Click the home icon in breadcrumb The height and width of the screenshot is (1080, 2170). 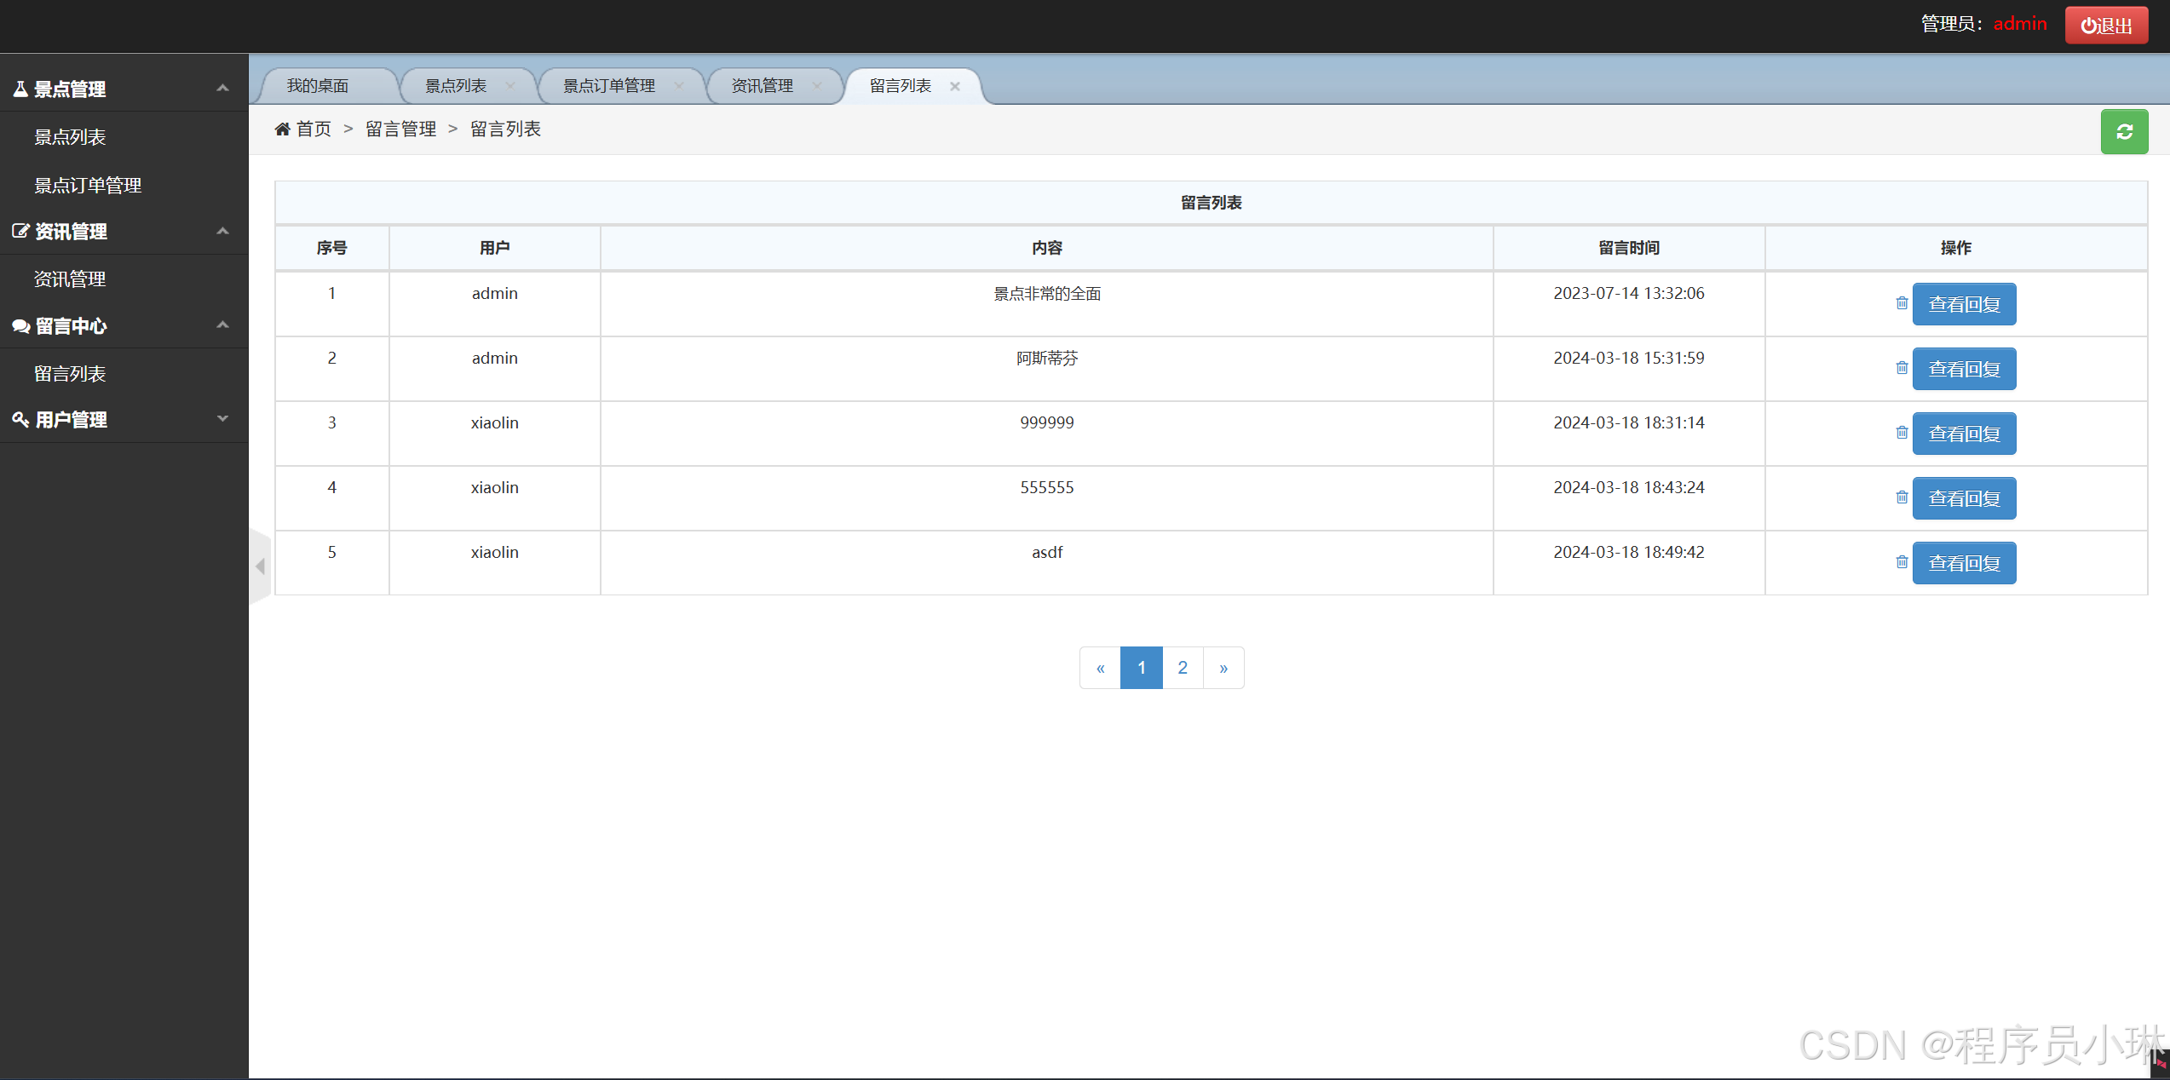[x=282, y=129]
